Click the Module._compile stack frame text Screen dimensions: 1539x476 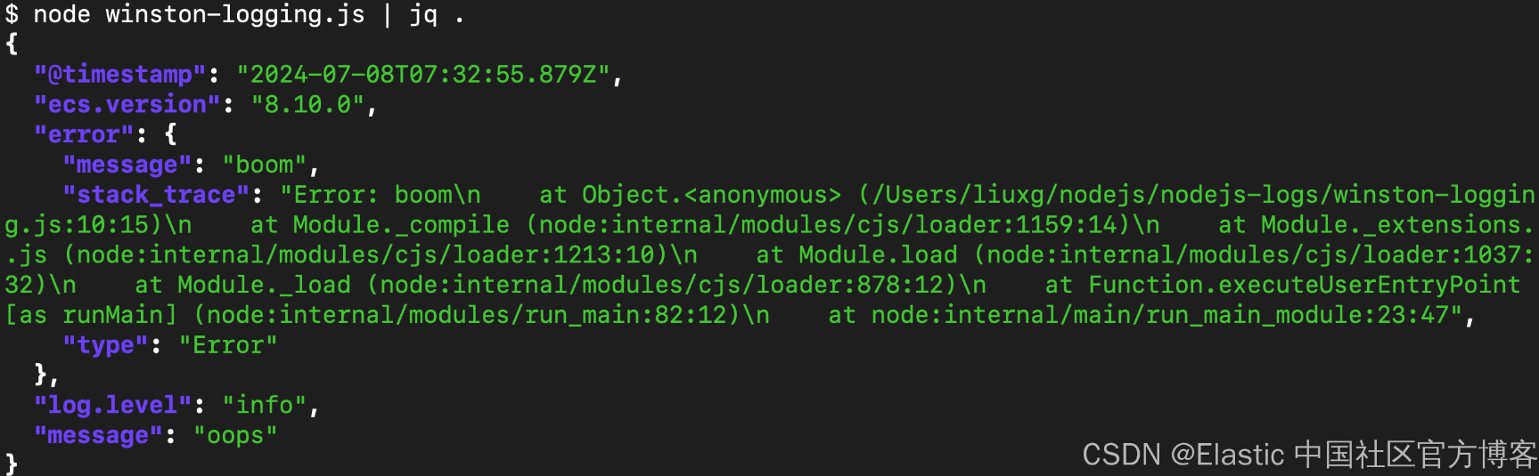tap(401, 225)
